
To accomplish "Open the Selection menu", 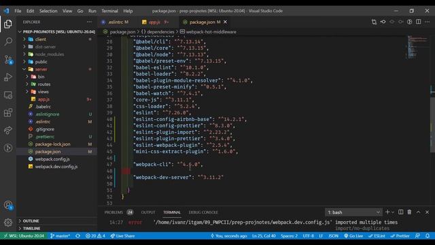I will click(48, 11).
